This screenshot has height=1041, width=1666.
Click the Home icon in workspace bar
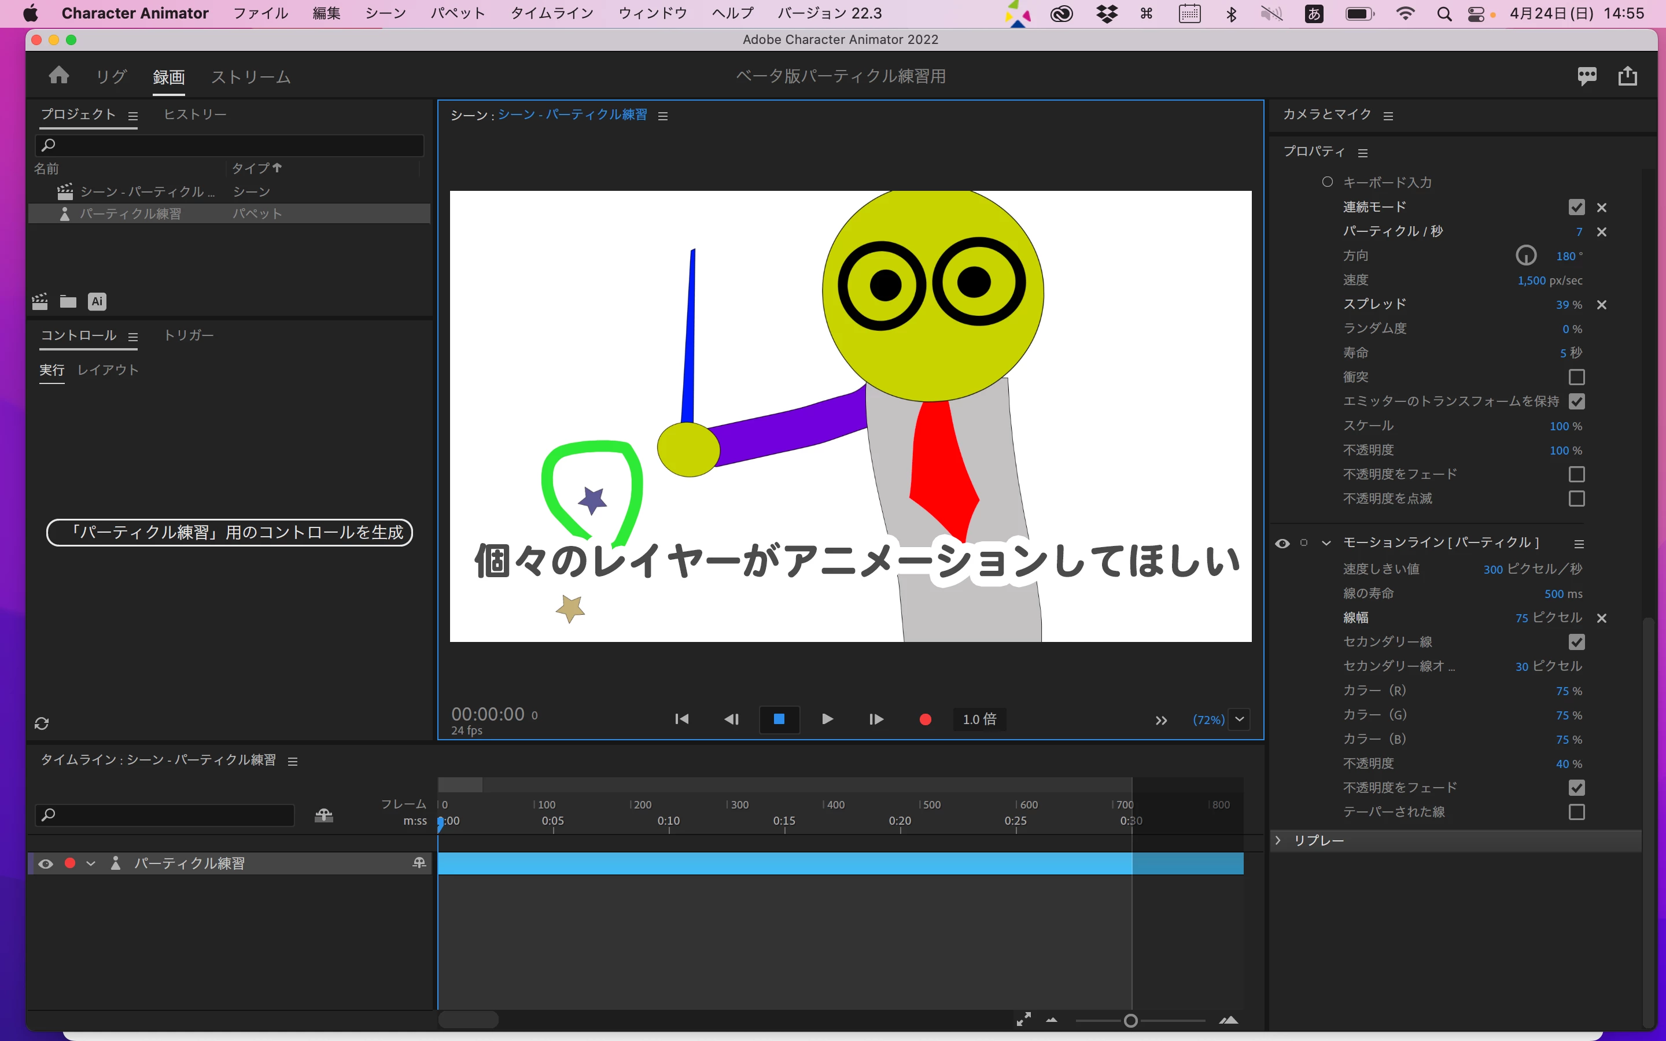tap(59, 75)
